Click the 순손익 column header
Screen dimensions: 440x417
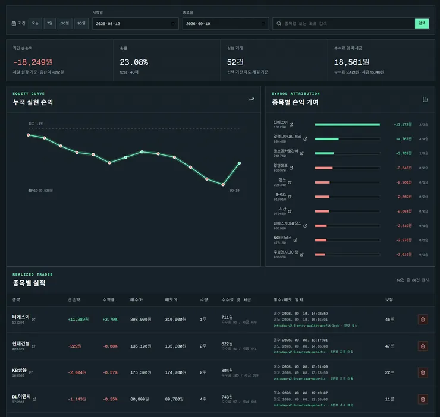[x=74, y=300]
